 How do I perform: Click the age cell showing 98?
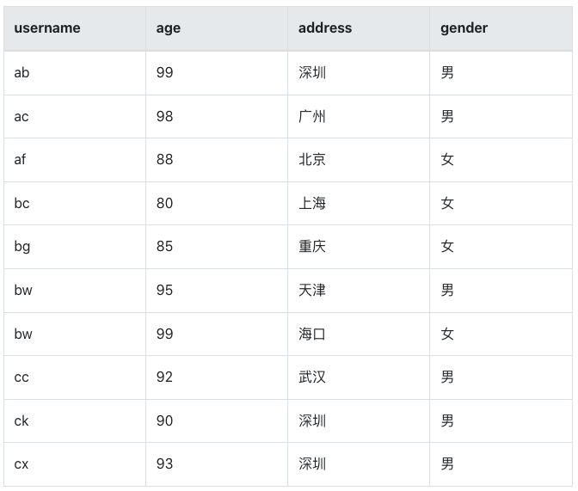[x=164, y=116]
